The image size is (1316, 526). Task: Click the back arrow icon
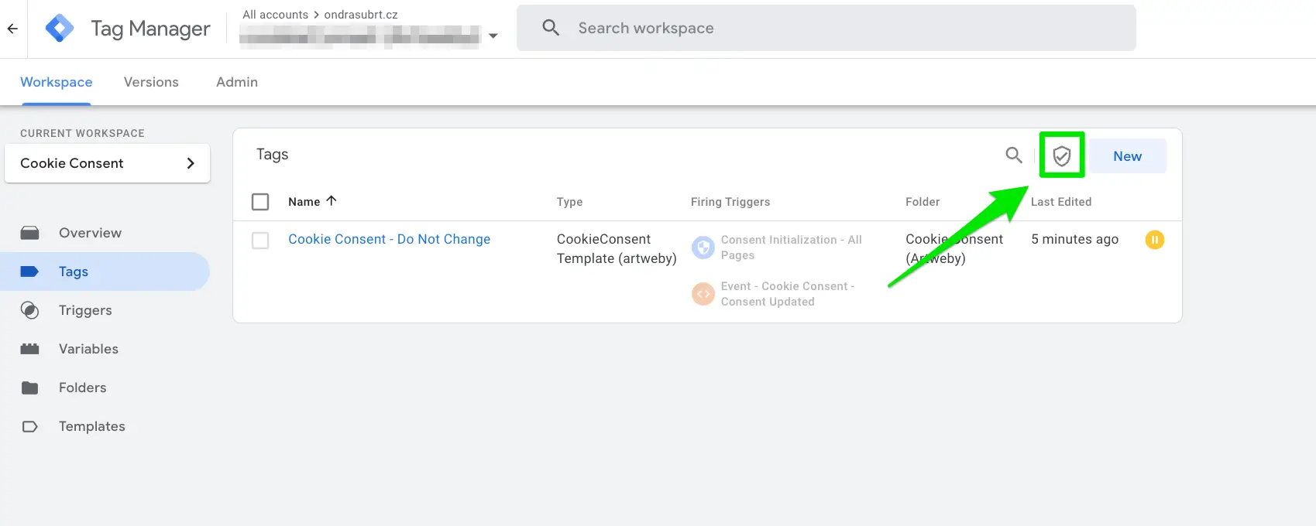tap(12, 29)
